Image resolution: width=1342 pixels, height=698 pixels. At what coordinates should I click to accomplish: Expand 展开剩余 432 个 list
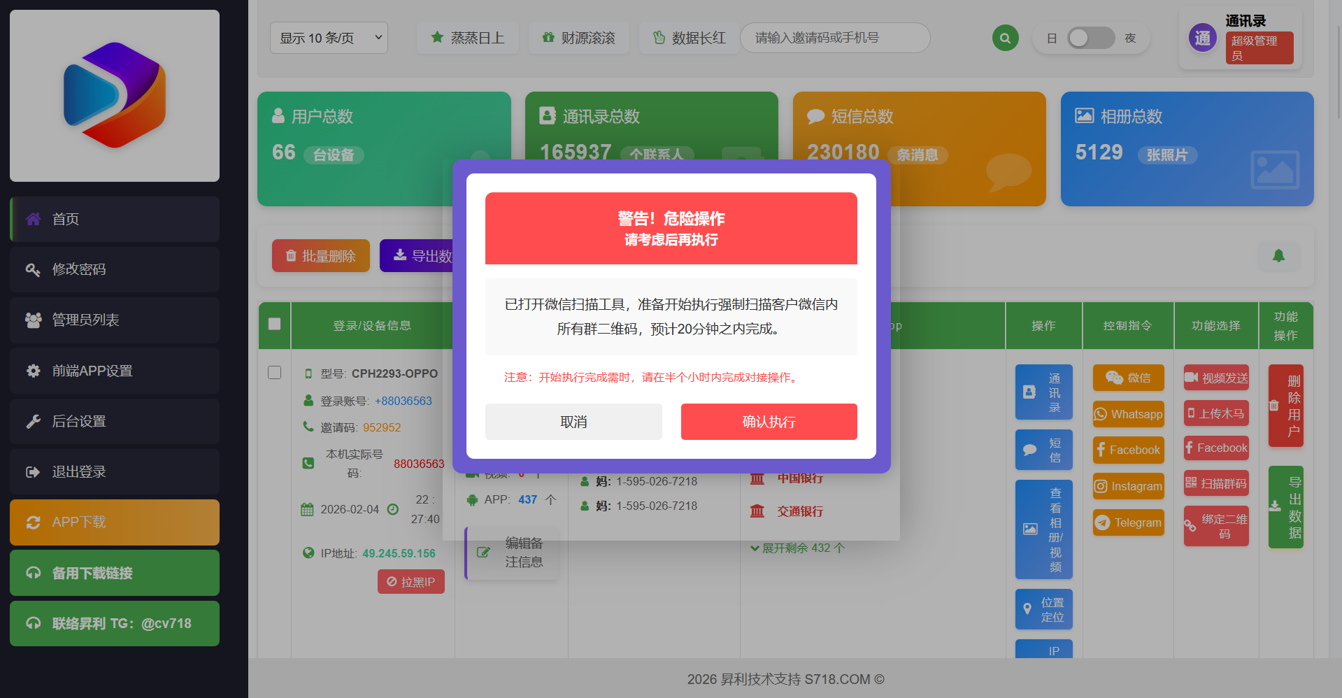pos(797,548)
